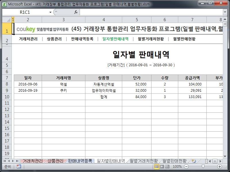Click the insert new worksheet icon
The image size is (230, 172).
tap(194, 161)
